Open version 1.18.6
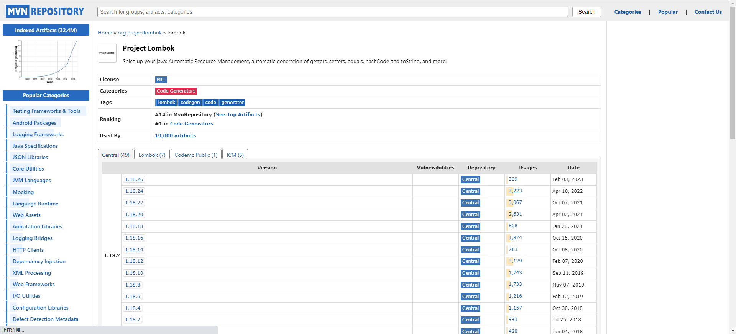 point(133,297)
